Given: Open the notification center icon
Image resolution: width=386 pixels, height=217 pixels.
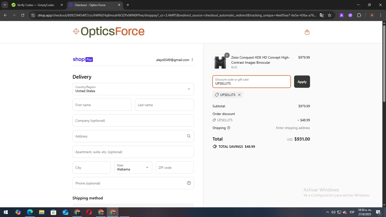Looking at the screenshot, I should point(379,212).
